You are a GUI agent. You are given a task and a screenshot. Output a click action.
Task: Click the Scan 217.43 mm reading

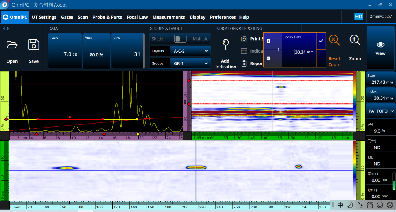pos(381,79)
